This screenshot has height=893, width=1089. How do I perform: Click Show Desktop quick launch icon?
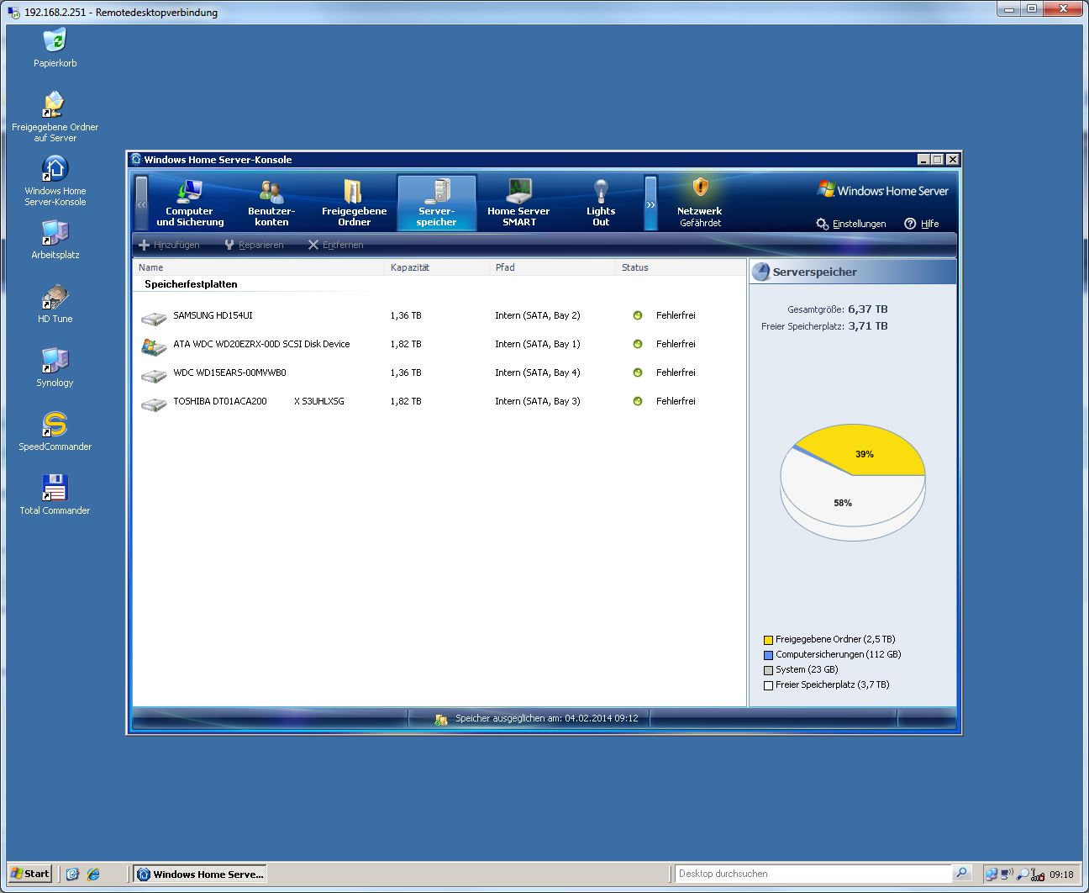[72, 874]
